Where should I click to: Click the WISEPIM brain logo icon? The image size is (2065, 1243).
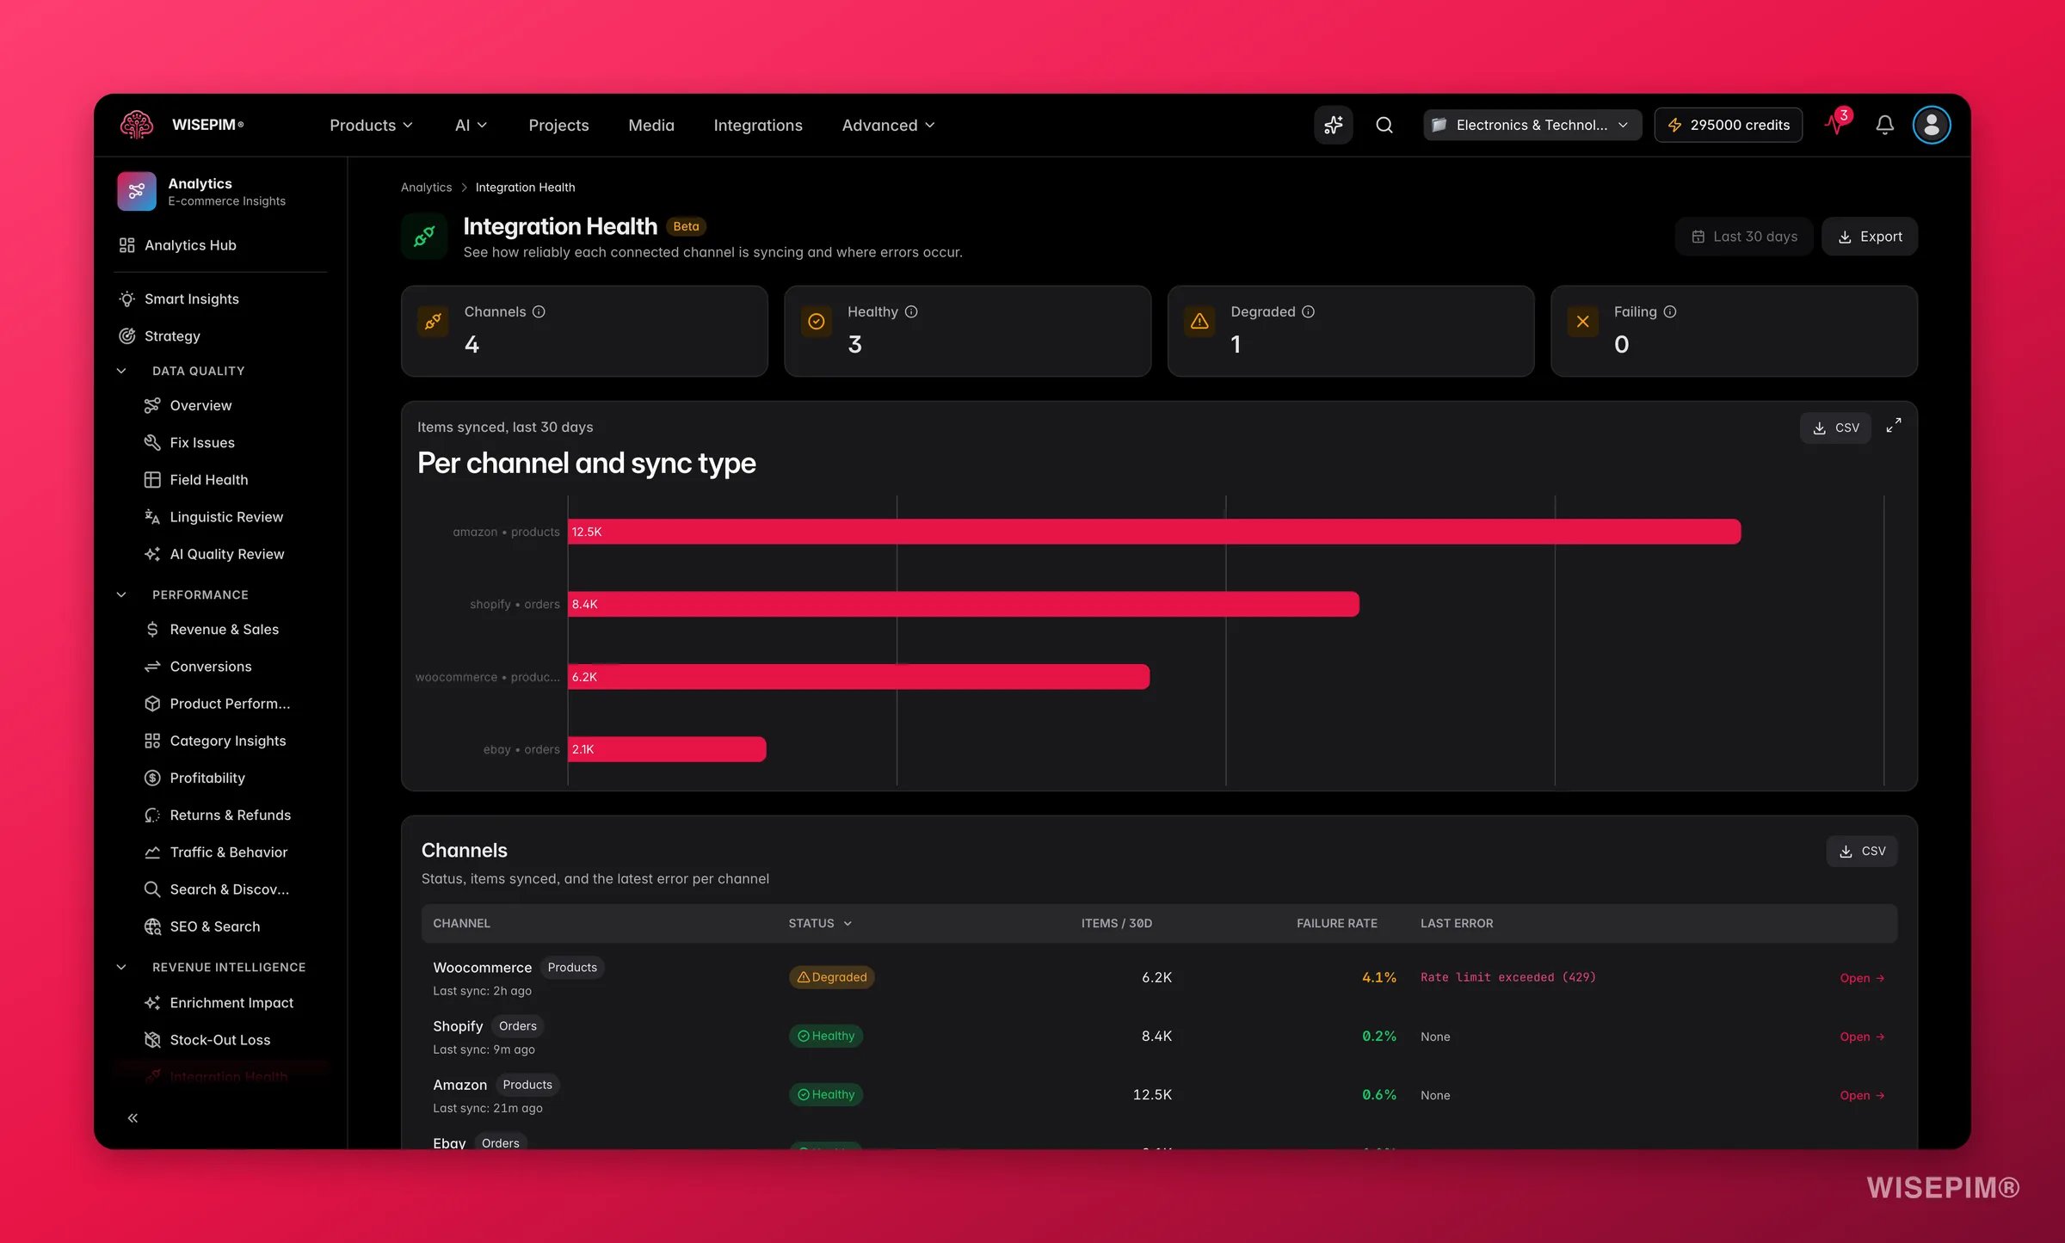pos(137,125)
